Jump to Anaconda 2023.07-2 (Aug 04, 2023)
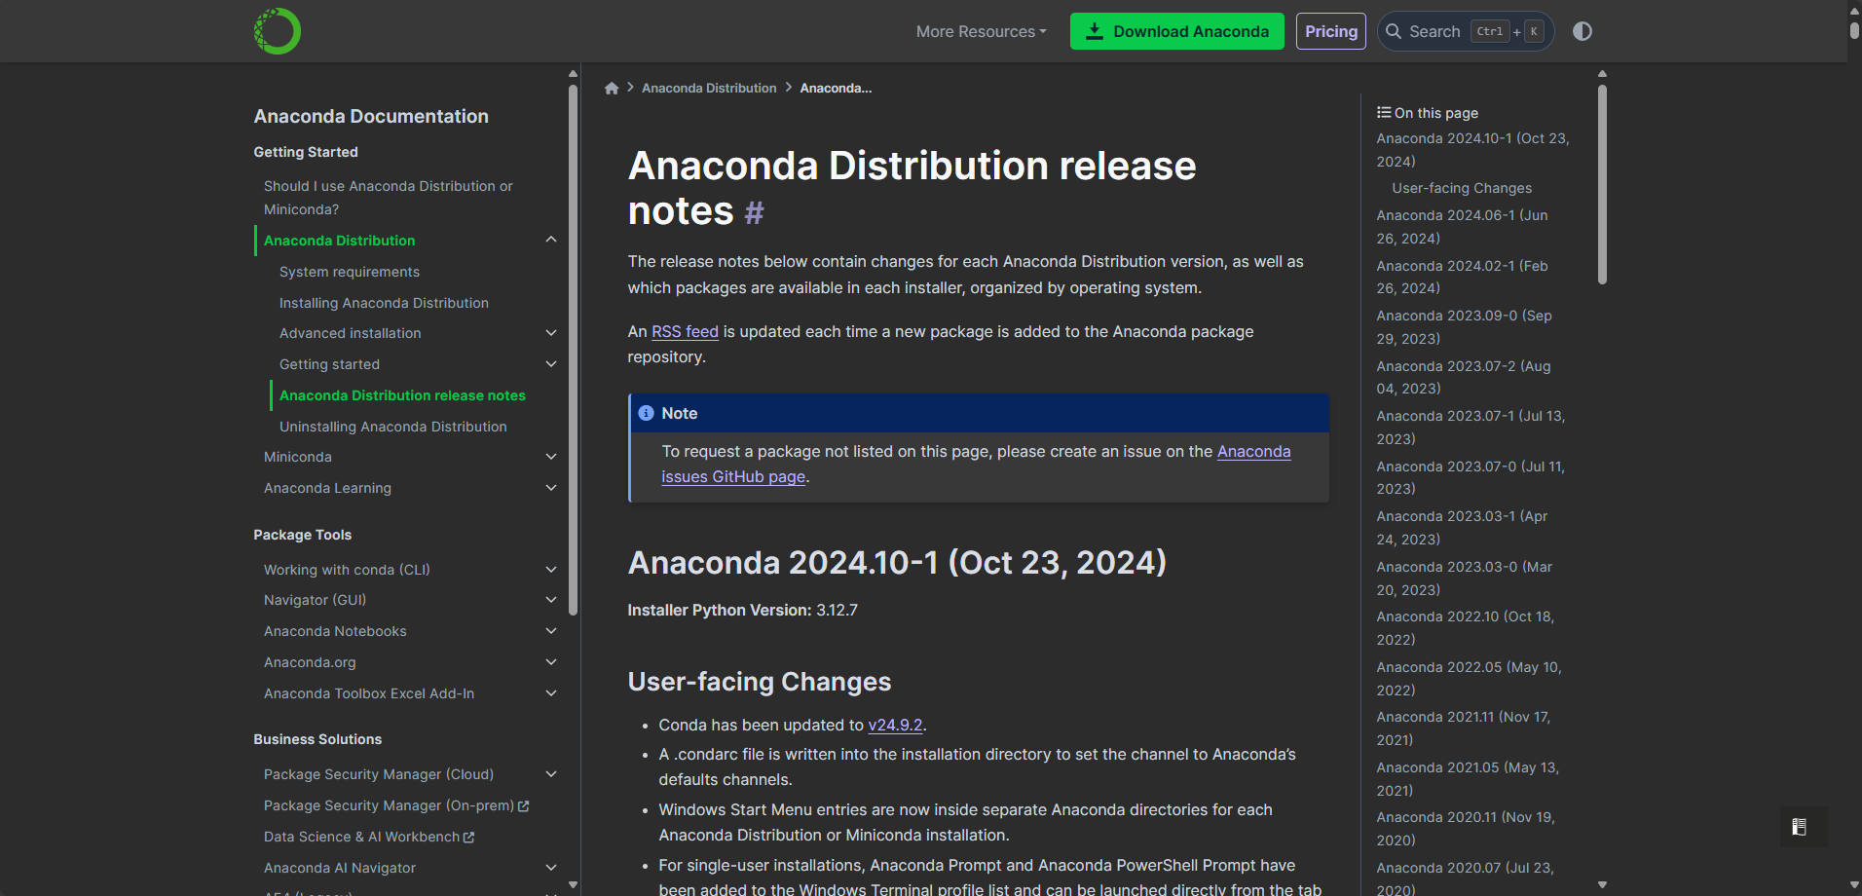The image size is (1862, 896). (x=1464, y=377)
